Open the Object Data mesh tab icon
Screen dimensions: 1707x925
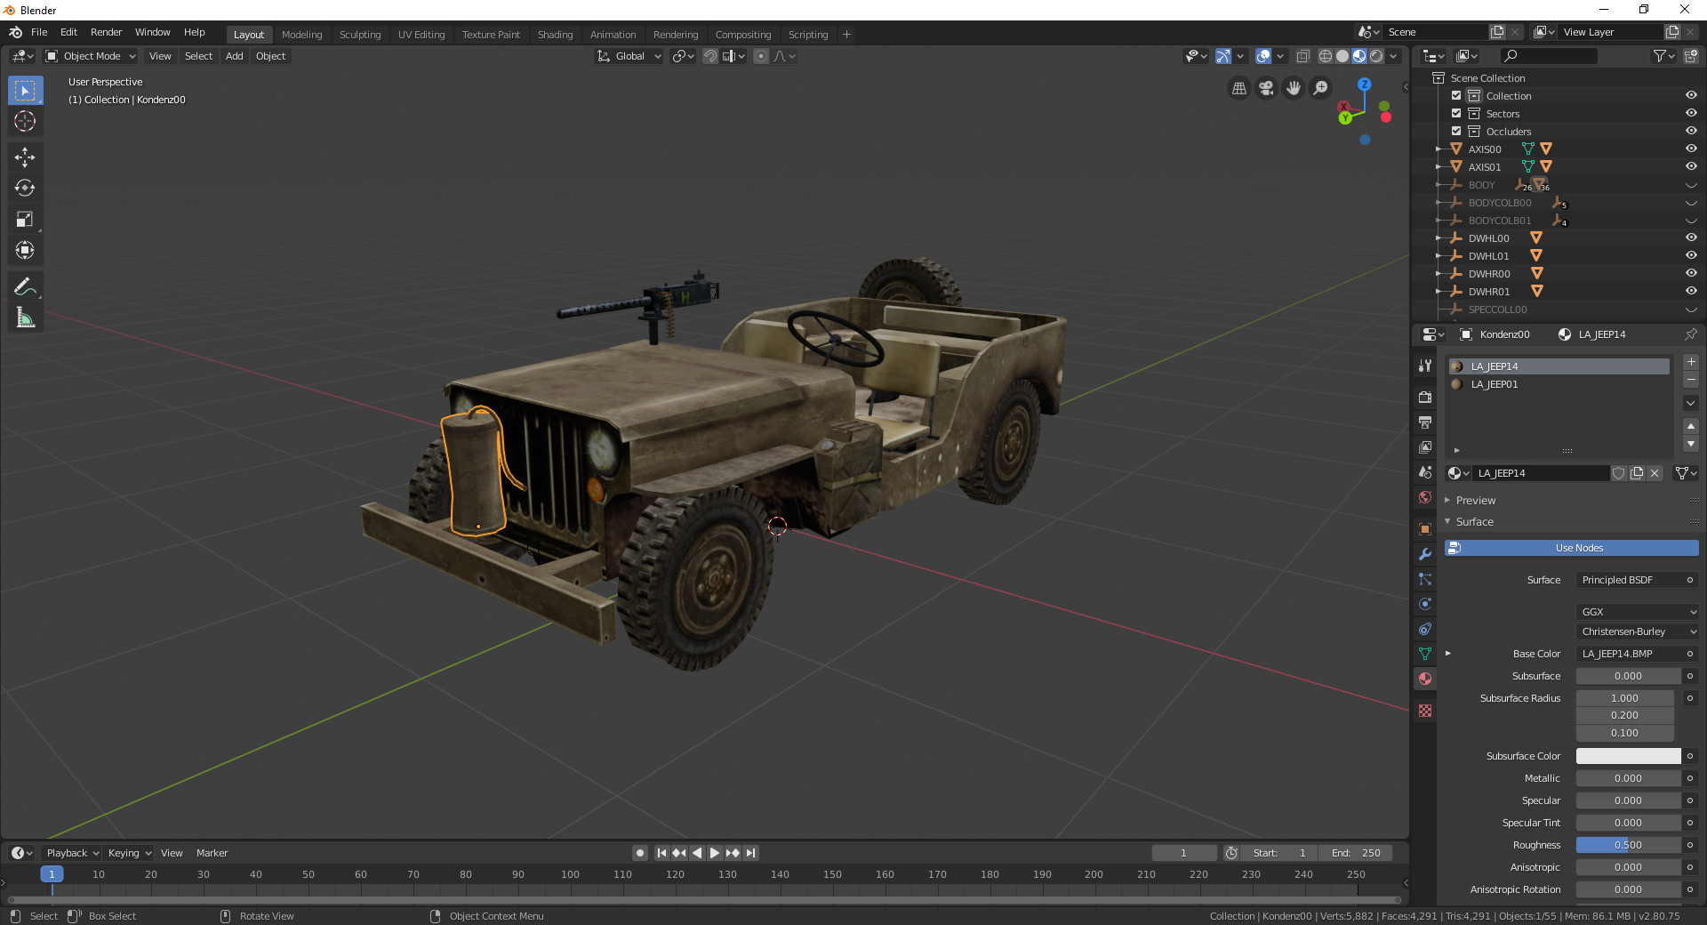tap(1425, 654)
